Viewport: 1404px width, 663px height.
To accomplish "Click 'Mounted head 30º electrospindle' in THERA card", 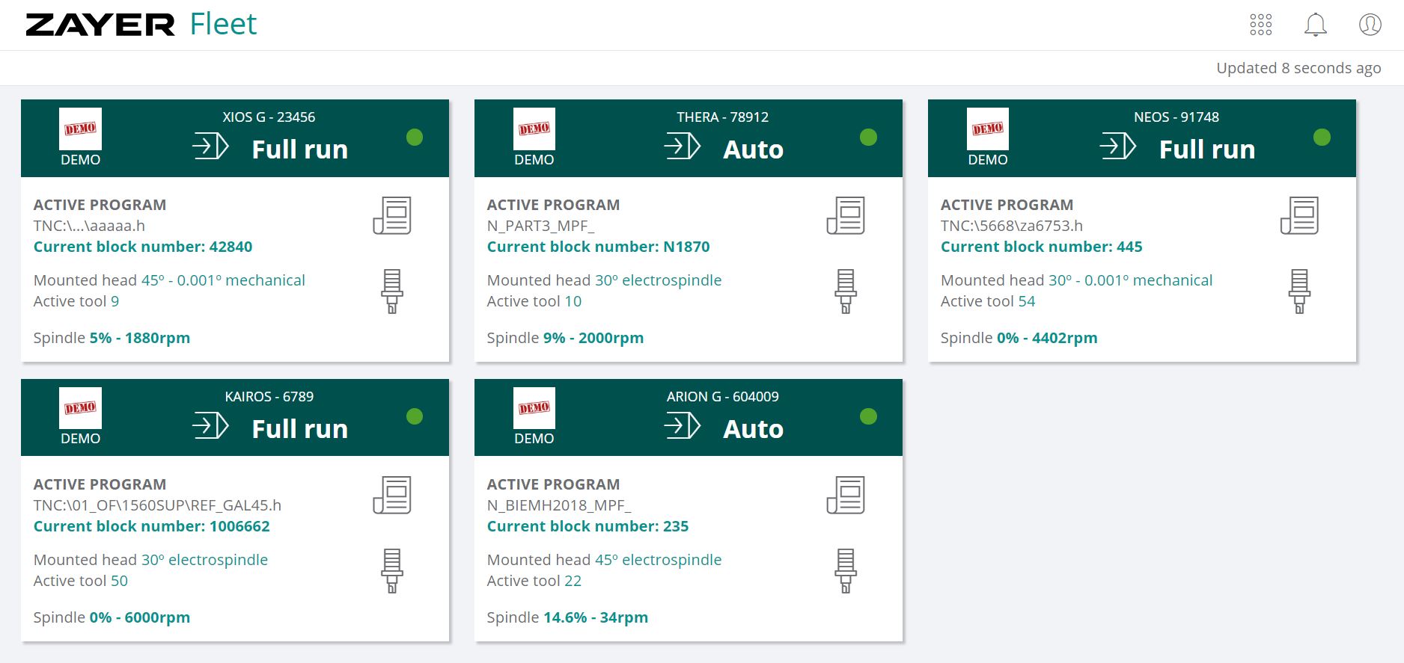I will point(604,280).
